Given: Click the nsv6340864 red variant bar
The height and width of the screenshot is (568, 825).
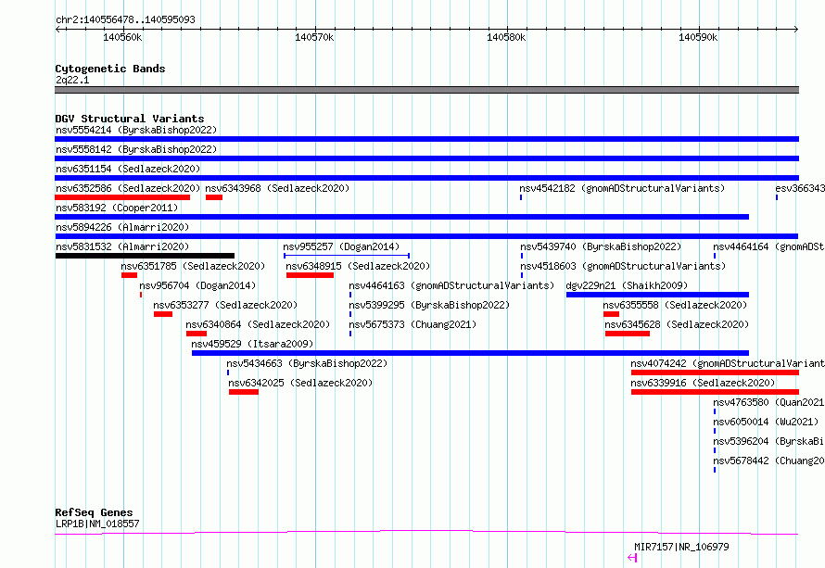Looking at the screenshot, I should coord(197,334).
